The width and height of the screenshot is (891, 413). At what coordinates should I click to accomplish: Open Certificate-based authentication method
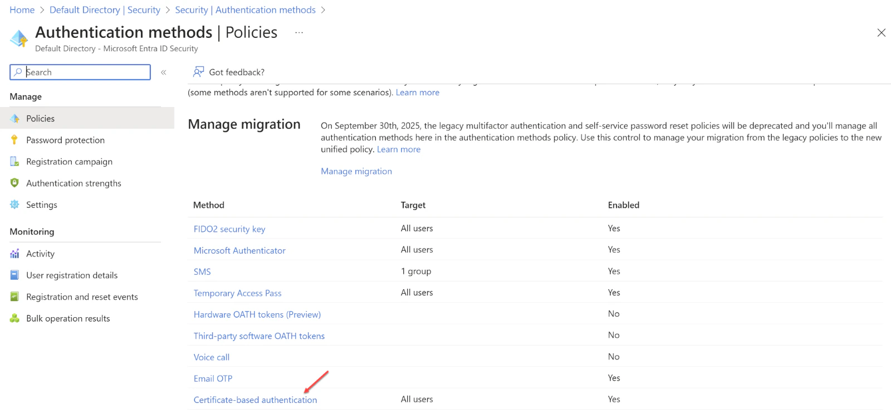255,400
